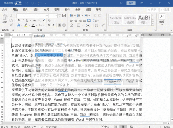
Task: Click the Search magnifier in ribbon
Action: tap(162, 17)
